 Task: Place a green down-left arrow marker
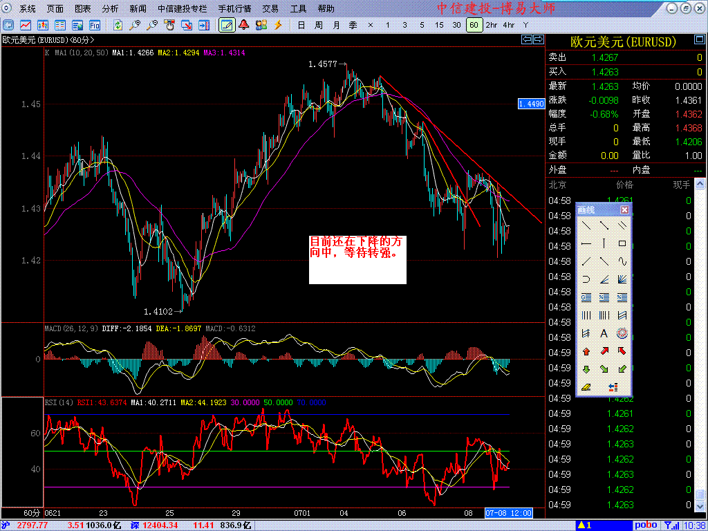(x=622, y=369)
